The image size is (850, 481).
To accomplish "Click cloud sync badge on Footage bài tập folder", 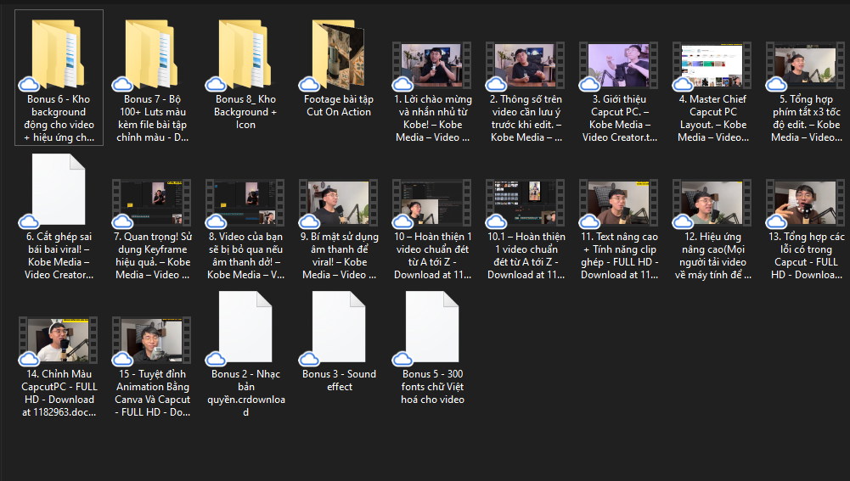I will tap(309, 84).
